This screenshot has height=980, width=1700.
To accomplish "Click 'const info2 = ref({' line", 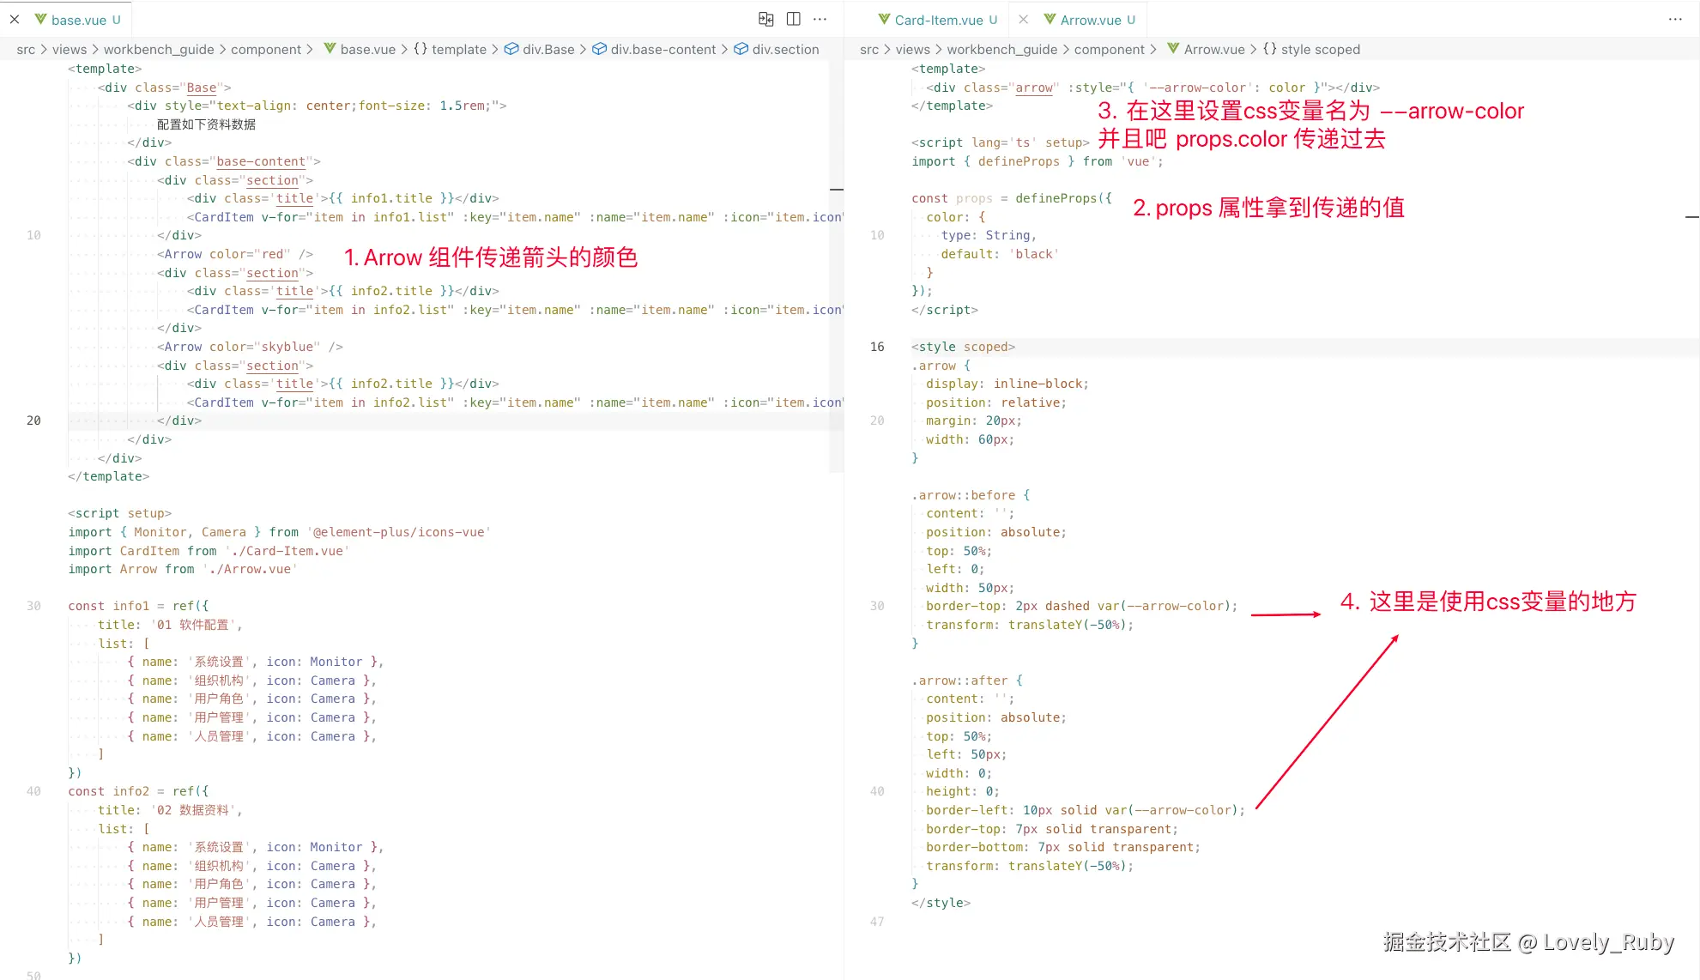I will [138, 791].
